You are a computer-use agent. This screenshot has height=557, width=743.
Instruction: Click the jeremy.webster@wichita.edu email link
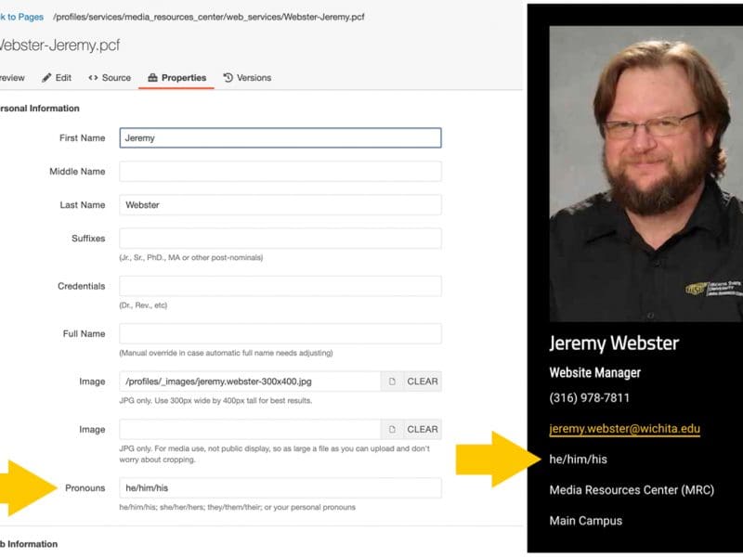tap(624, 429)
